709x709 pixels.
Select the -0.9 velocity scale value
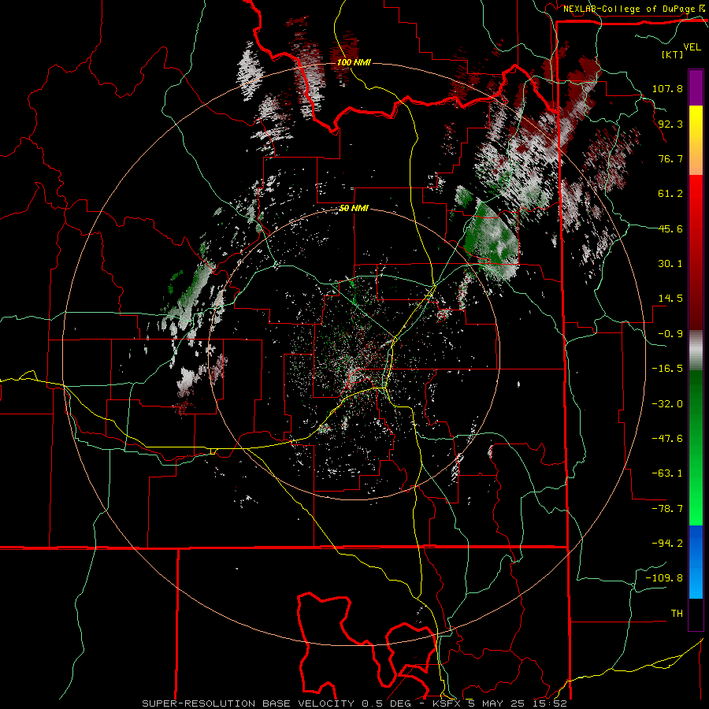[670, 334]
